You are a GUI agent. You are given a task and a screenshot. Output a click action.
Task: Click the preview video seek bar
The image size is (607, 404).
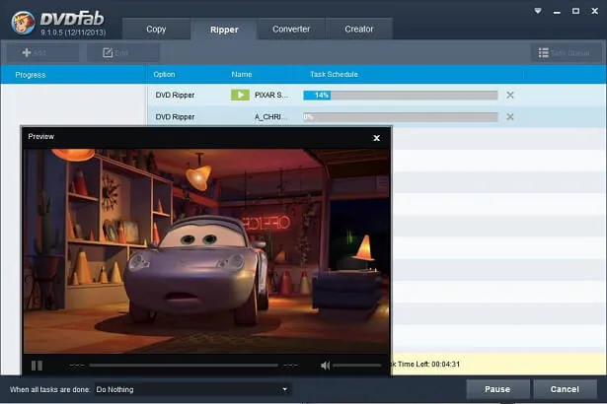tap(183, 365)
